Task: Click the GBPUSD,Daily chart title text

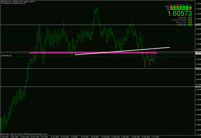Action: [6, 2]
